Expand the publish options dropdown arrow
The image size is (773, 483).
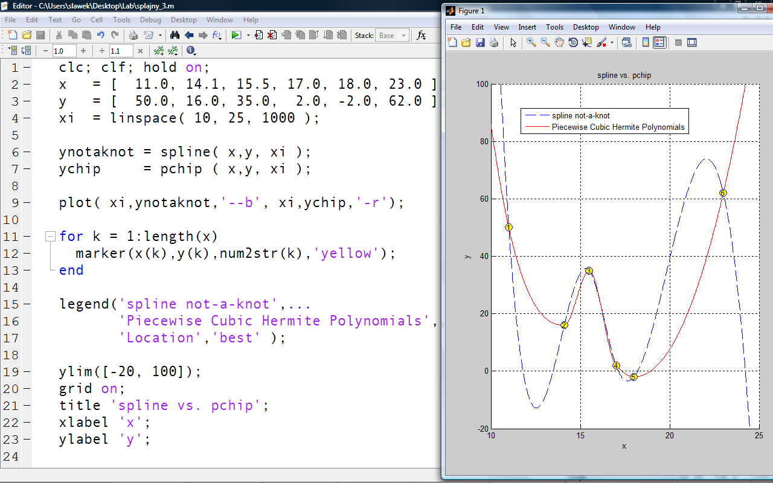click(x=160, y=35)
